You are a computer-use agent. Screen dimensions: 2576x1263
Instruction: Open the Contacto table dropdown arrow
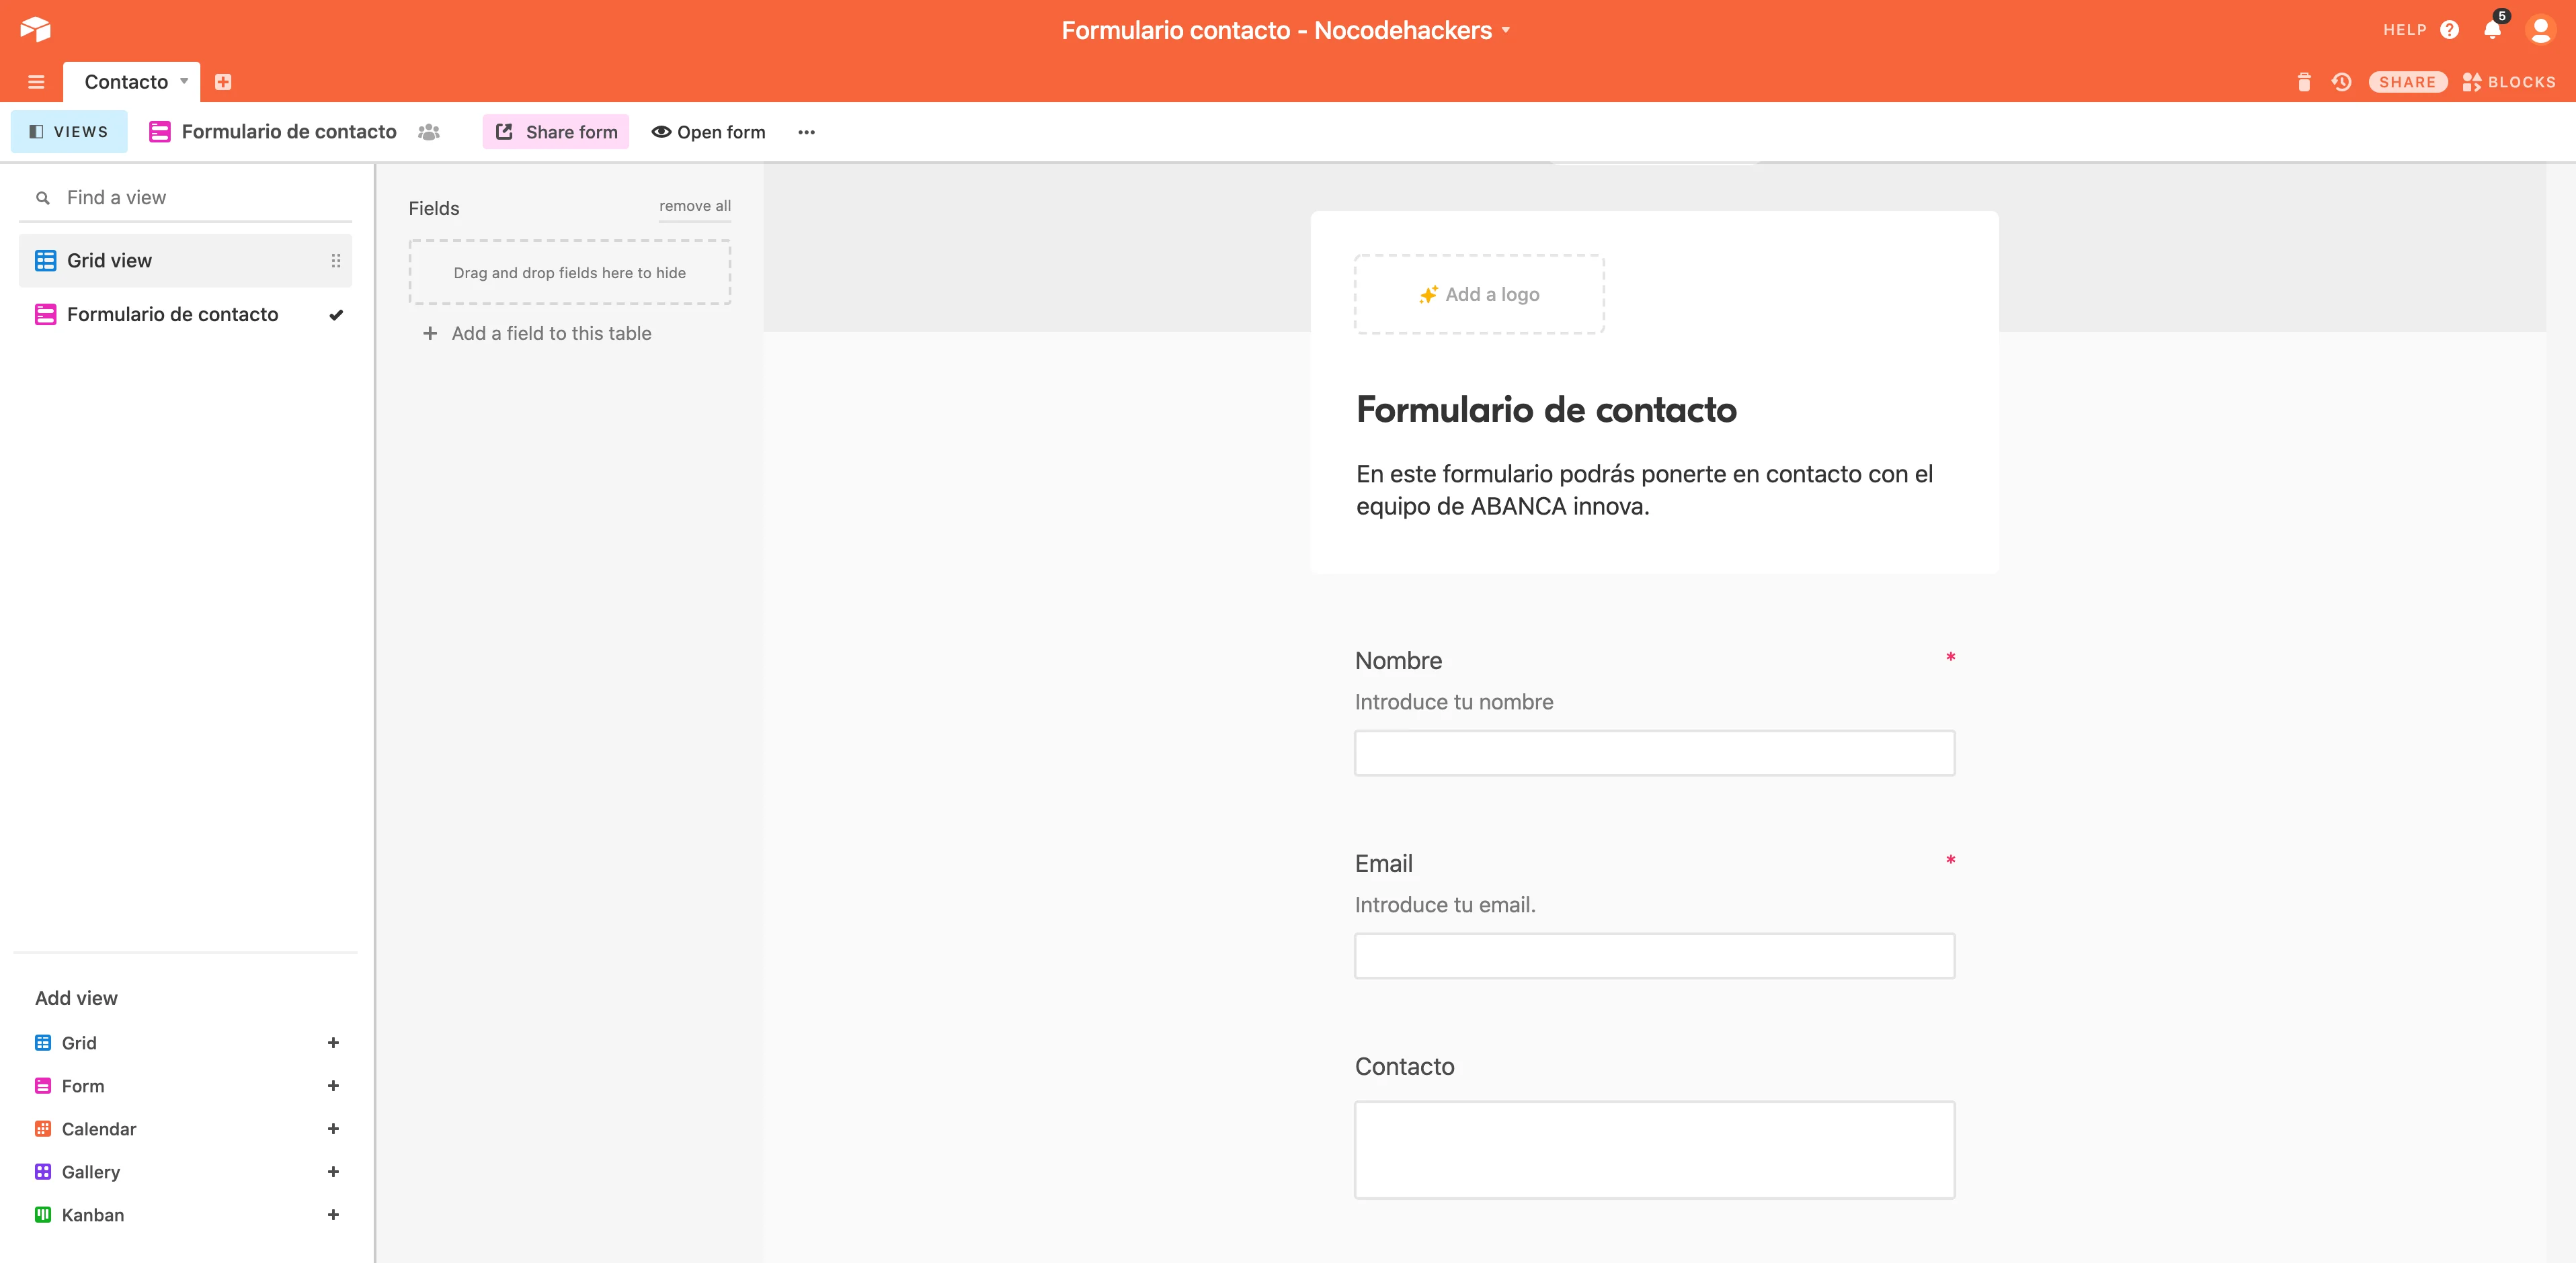[184, 81]
